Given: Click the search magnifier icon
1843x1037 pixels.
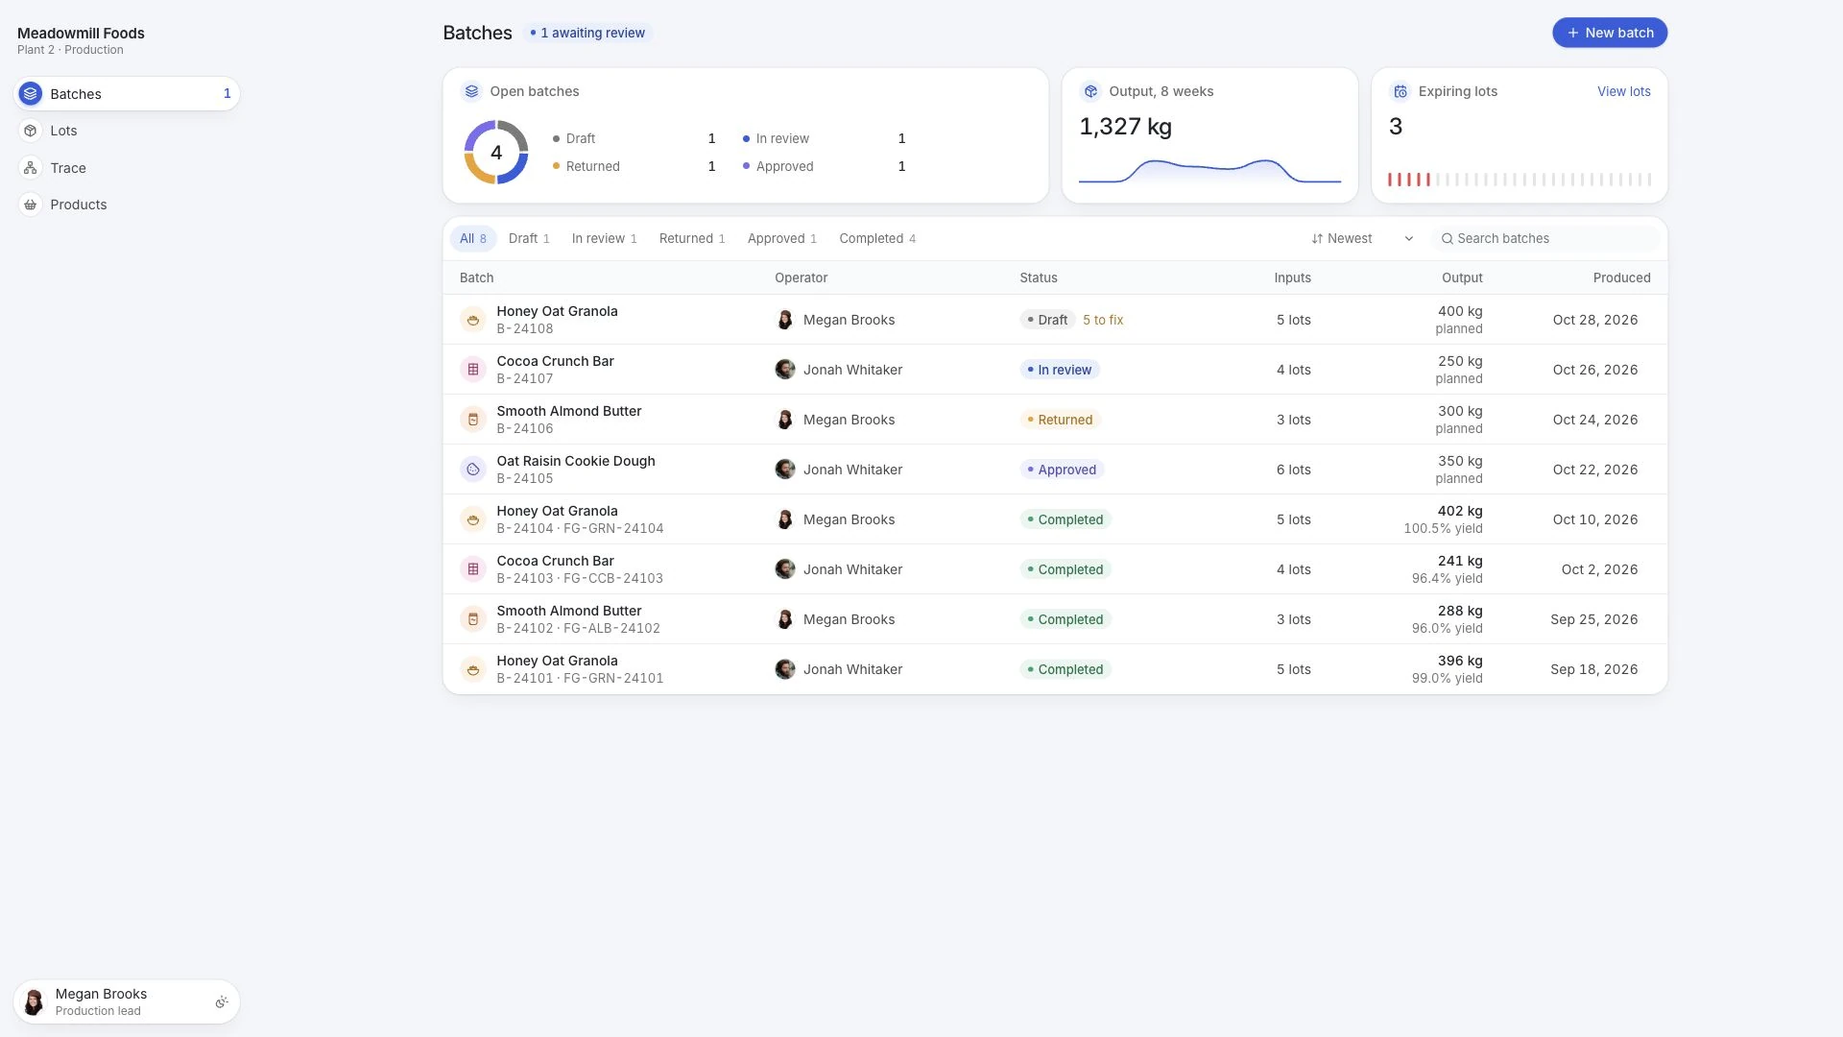Looking at the screenshot, I should click(1447, 239).
